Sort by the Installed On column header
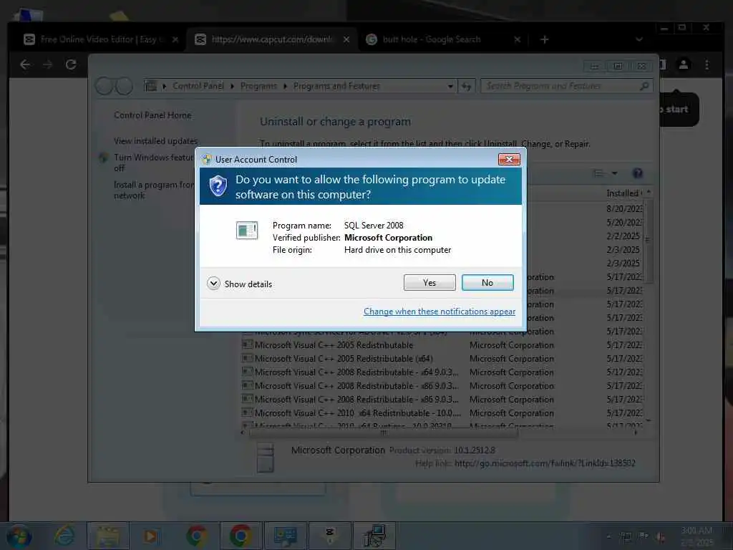 (x=623, y=193)
